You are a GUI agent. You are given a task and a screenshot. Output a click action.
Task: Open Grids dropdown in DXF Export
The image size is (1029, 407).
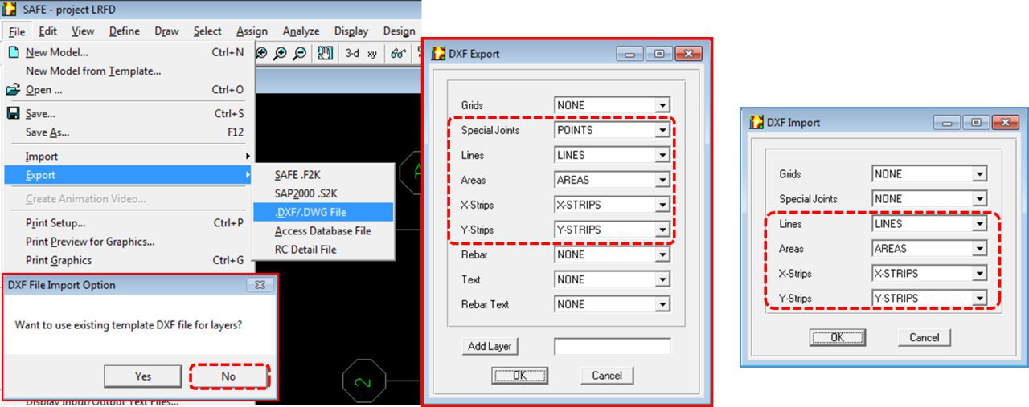pos(662,105)
